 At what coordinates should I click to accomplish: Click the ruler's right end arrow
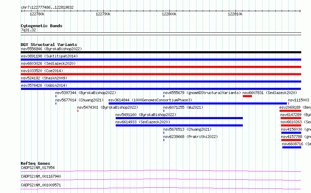[300, 11]
